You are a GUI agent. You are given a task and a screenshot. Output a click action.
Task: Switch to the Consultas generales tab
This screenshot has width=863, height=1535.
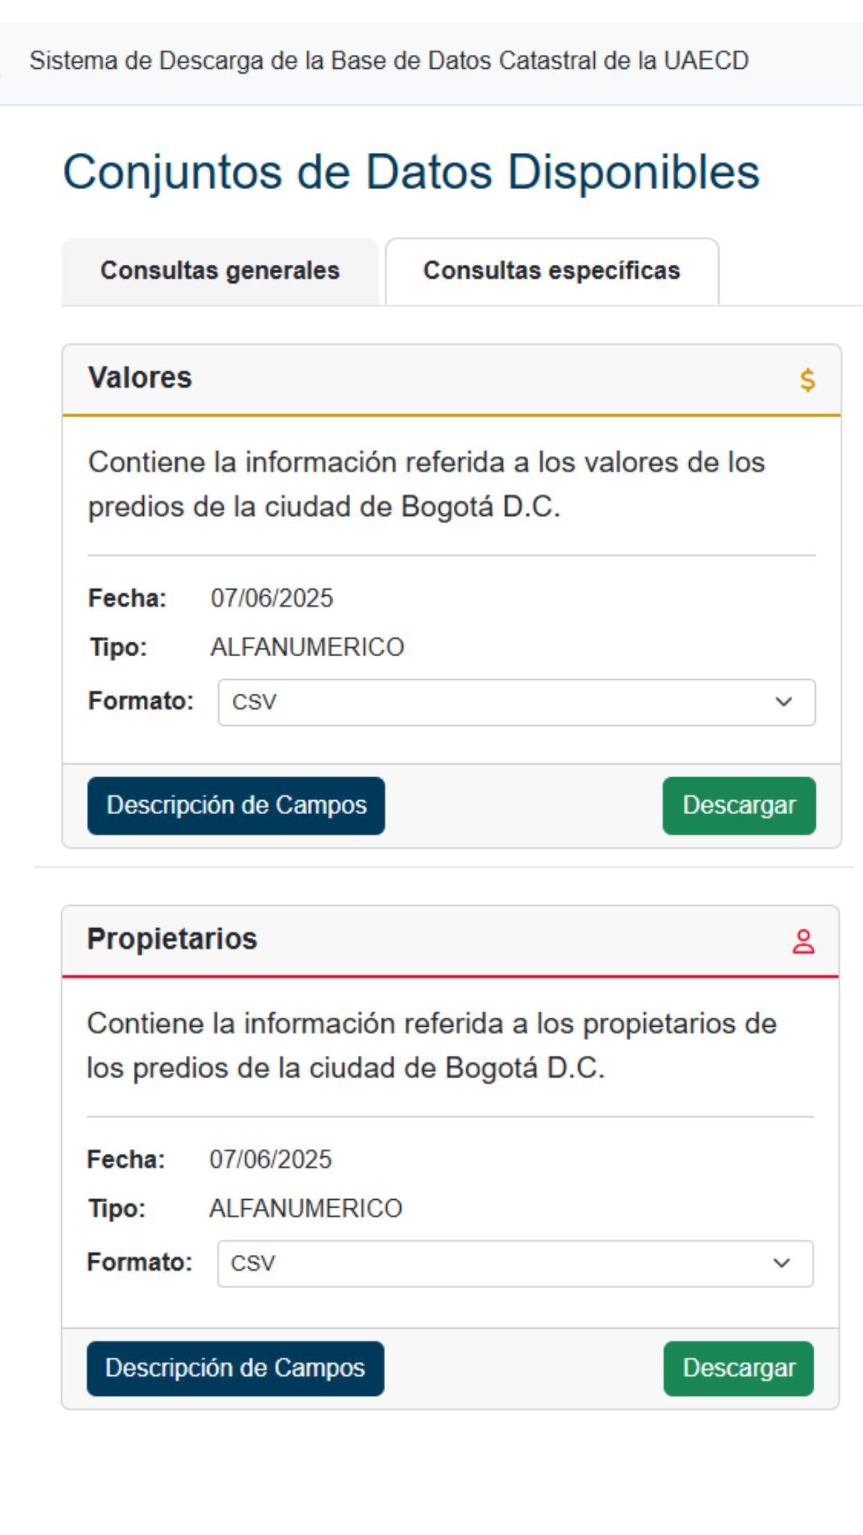point(220,270)
